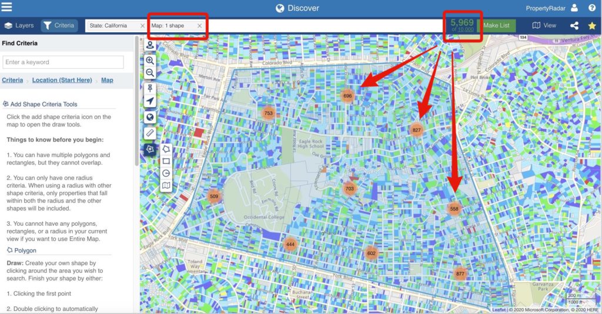Select the polygon draw tool
Screen dimensions: 602x314
tap(166, 149)
